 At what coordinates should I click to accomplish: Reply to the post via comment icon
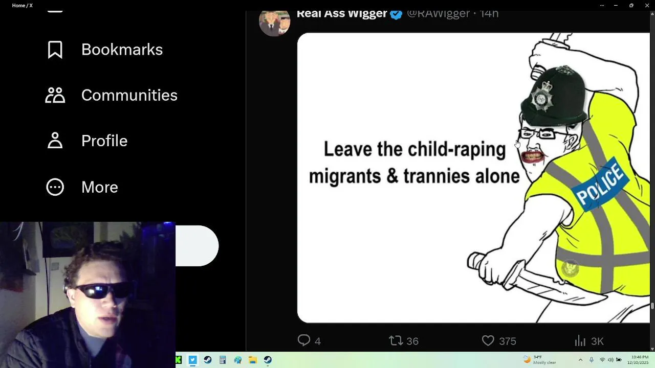(304, 340)
